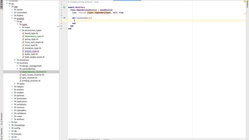Open dependency_type.rb in the project tree
This screenshot has width=249, height=140.
pyautogui.click(x=34, y=36)
